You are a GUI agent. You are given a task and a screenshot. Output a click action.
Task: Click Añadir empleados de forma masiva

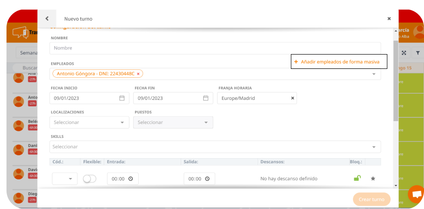338,61
